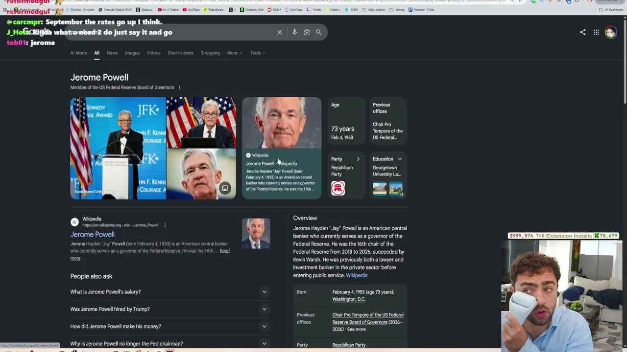Screen dimensions: 627x352
Task: Open the HeyGen bookmark
Action: coord(80,10)
